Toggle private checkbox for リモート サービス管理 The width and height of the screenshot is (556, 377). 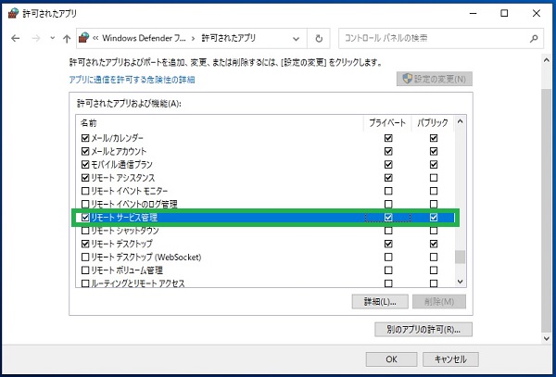pos(388,217)
